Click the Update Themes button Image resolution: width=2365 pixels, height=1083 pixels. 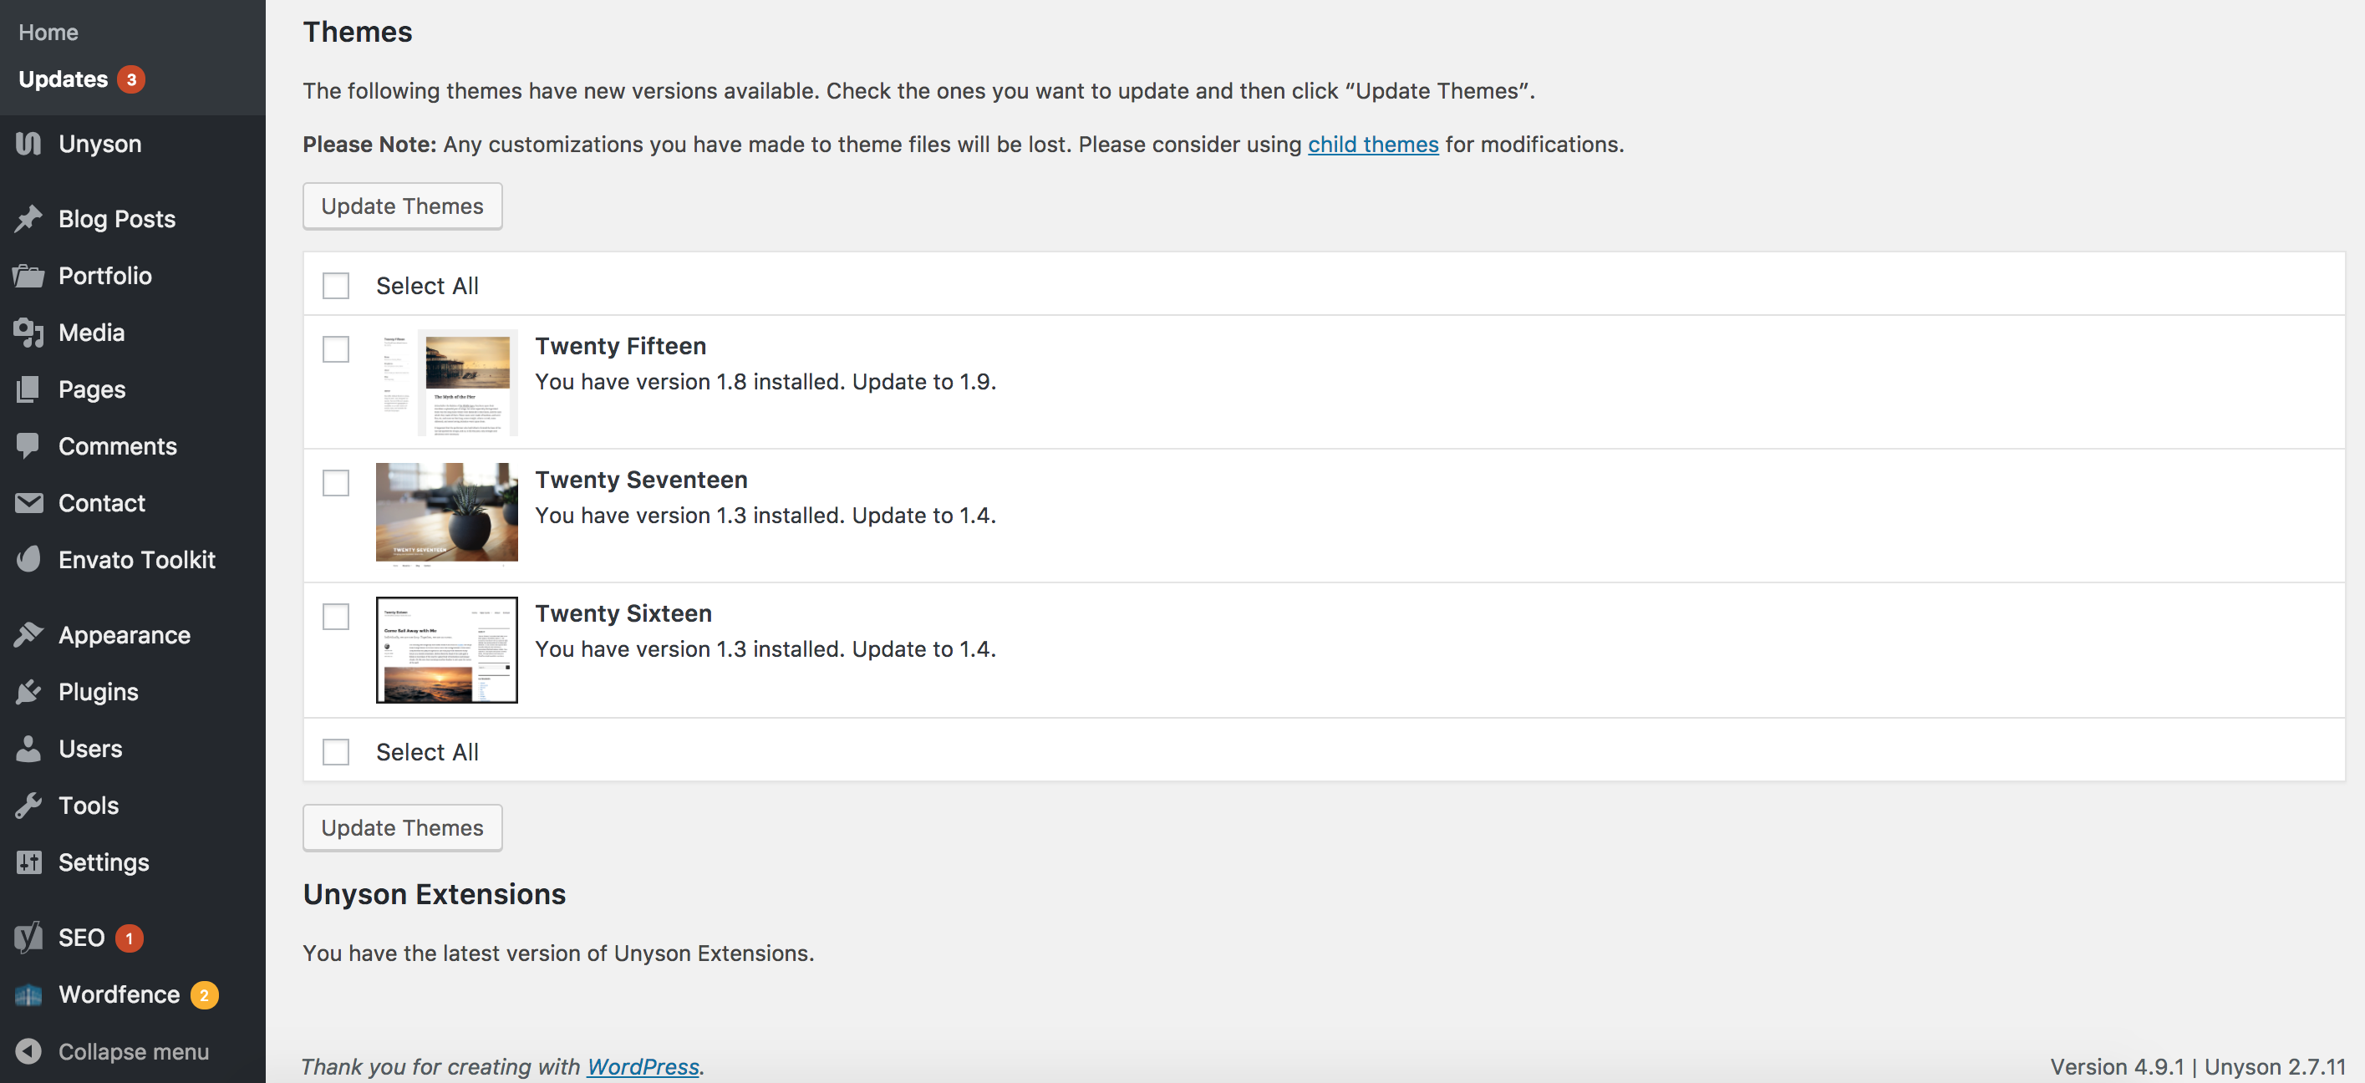point(402,206)
